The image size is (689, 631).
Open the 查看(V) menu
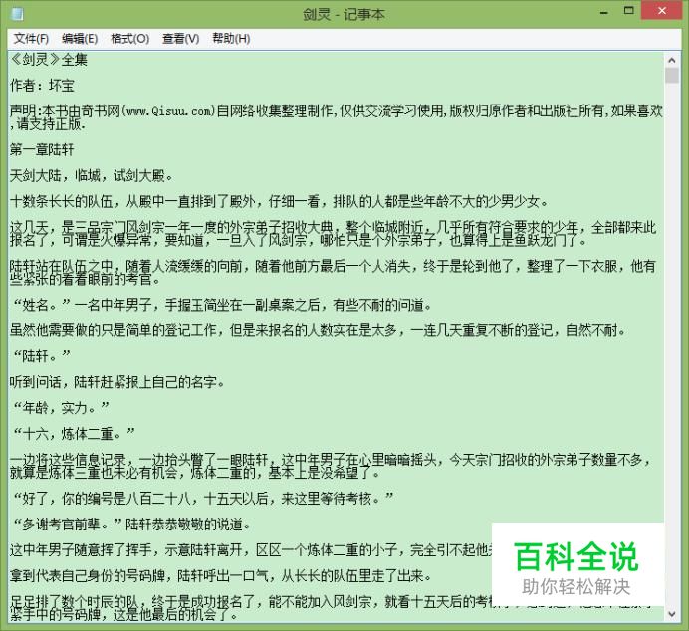click(x=180, y=39)
